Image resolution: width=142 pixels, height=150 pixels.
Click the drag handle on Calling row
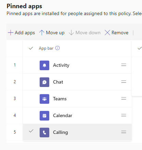124,132
